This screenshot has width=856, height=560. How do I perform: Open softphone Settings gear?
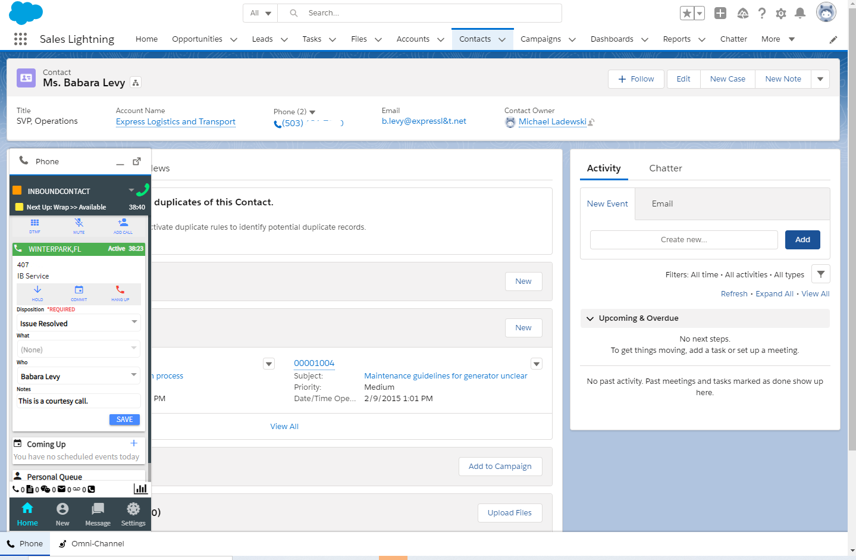(133, 513)
